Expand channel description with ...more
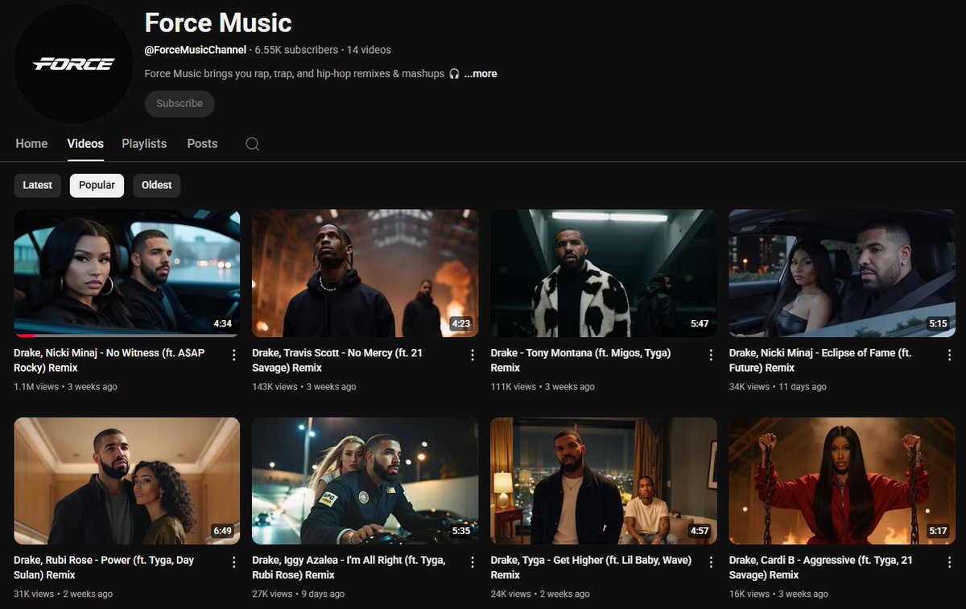Viewport: 966px width, 609px height. click(x=481, y=74)
